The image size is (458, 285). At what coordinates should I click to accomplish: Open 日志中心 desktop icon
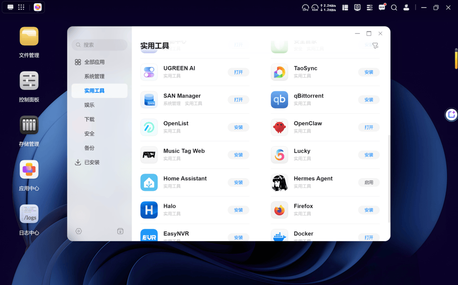pyautogui.click(x=29, y=214)
